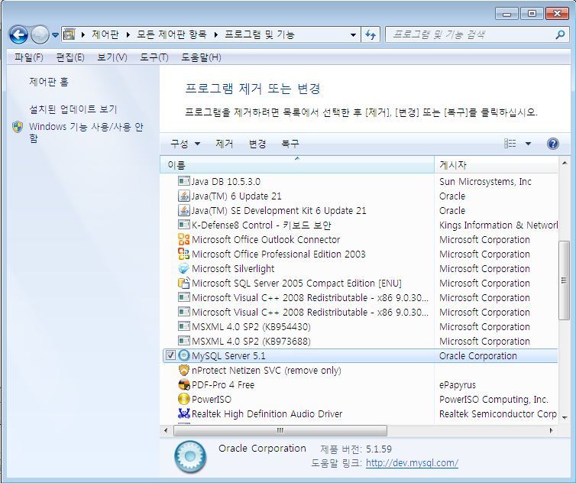This screenshot has height=483, width=576.
Task: Click the 변경 change button
Action: [x=257, y=144]
